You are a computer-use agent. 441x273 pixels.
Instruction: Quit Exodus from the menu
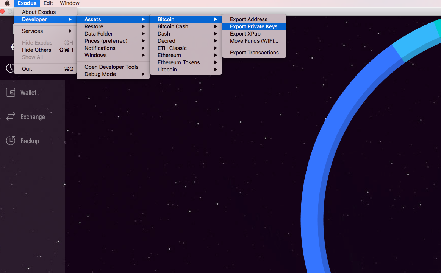[x=45, y=69]
